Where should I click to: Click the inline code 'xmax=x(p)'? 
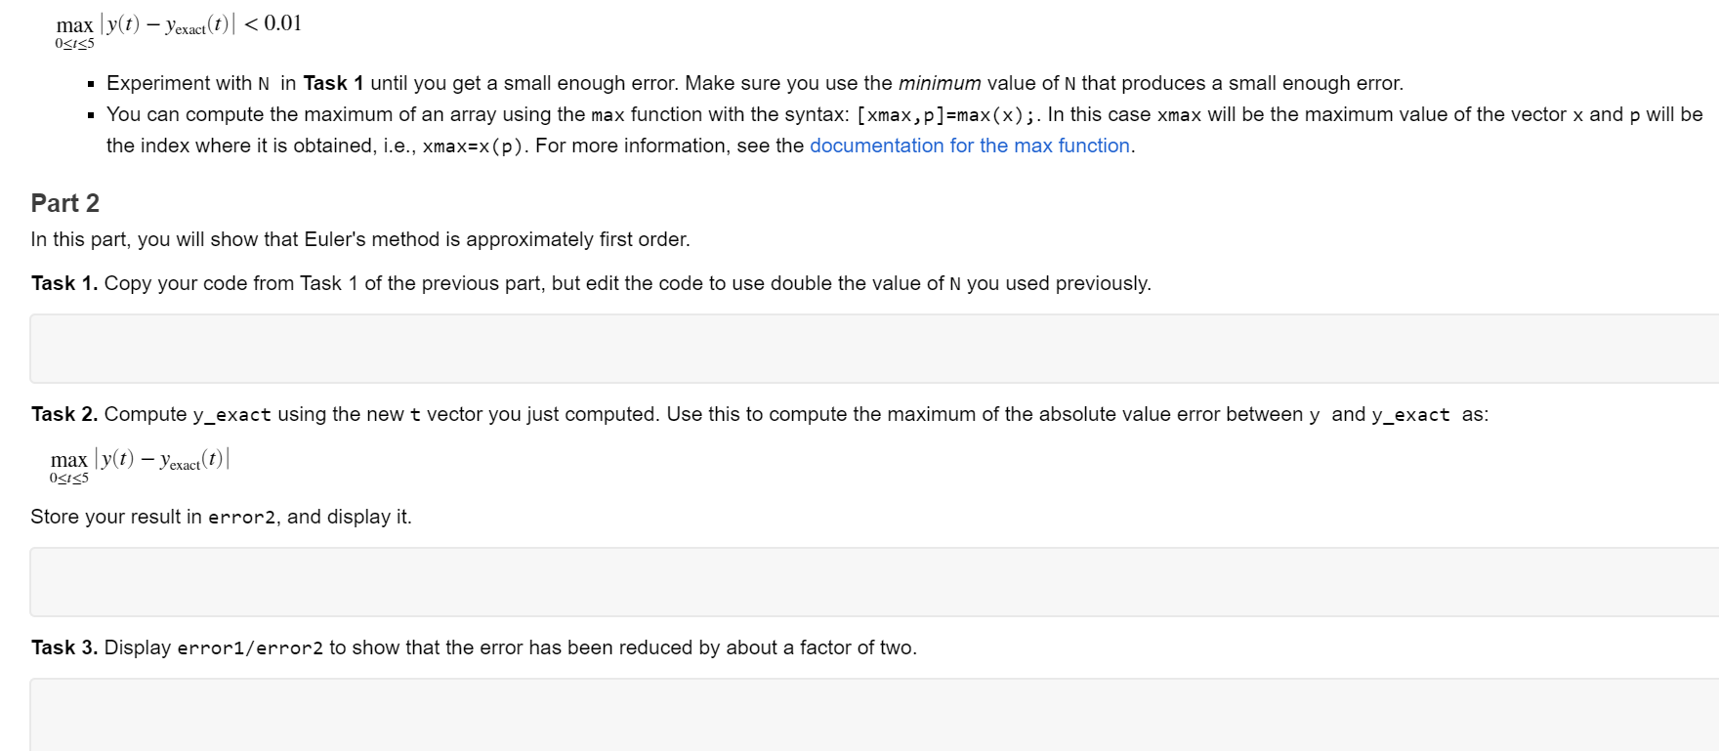coord(473,146)
